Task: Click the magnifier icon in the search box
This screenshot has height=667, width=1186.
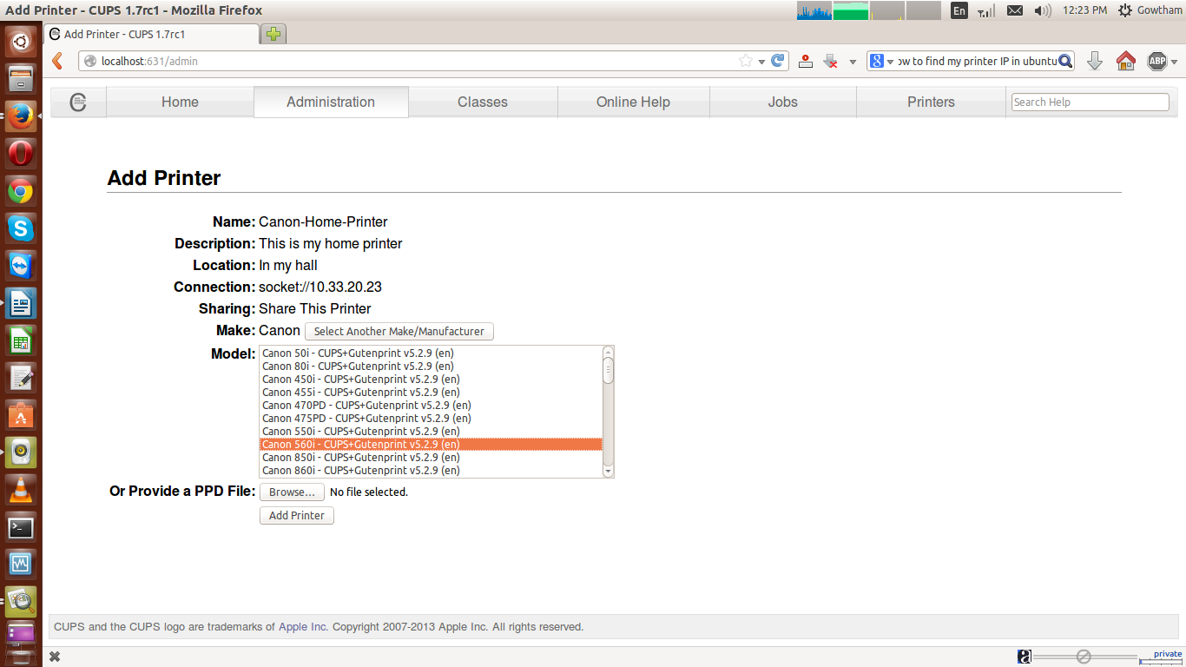Action: [1065, 61]
